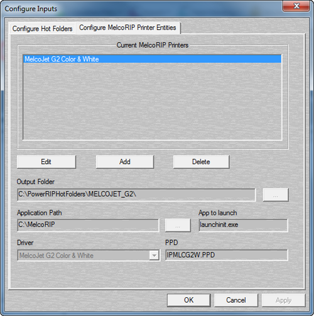Click the Current MelcoRIP Printers group title

153,45
